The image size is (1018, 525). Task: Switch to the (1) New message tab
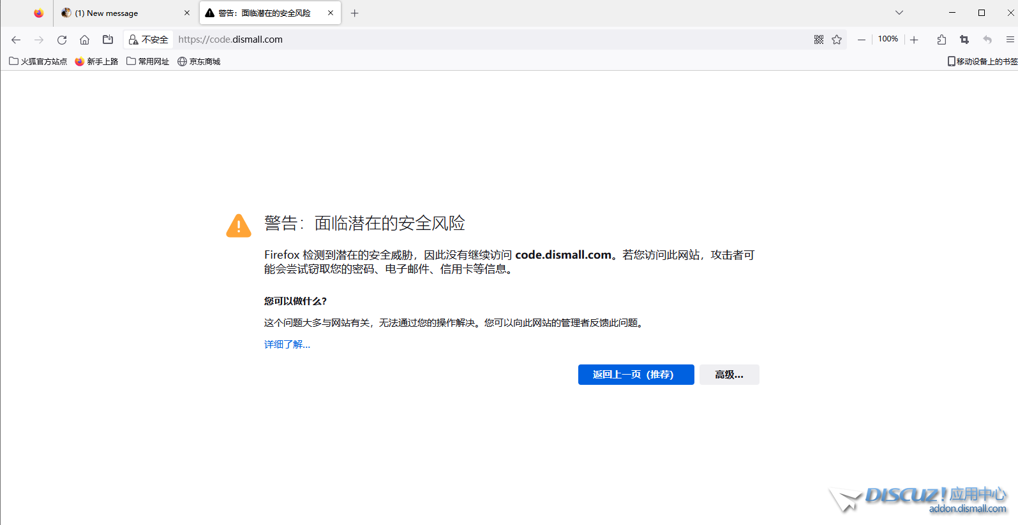click(126, 13)
